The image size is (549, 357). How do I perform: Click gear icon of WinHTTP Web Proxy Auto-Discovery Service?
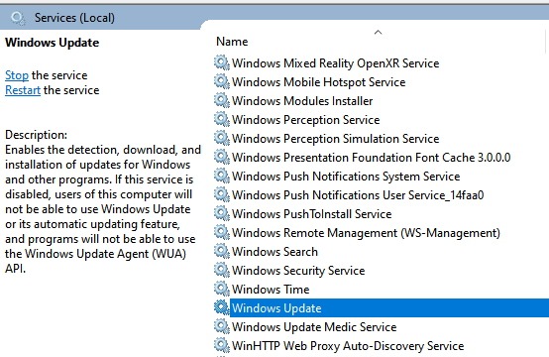[222, 346]
